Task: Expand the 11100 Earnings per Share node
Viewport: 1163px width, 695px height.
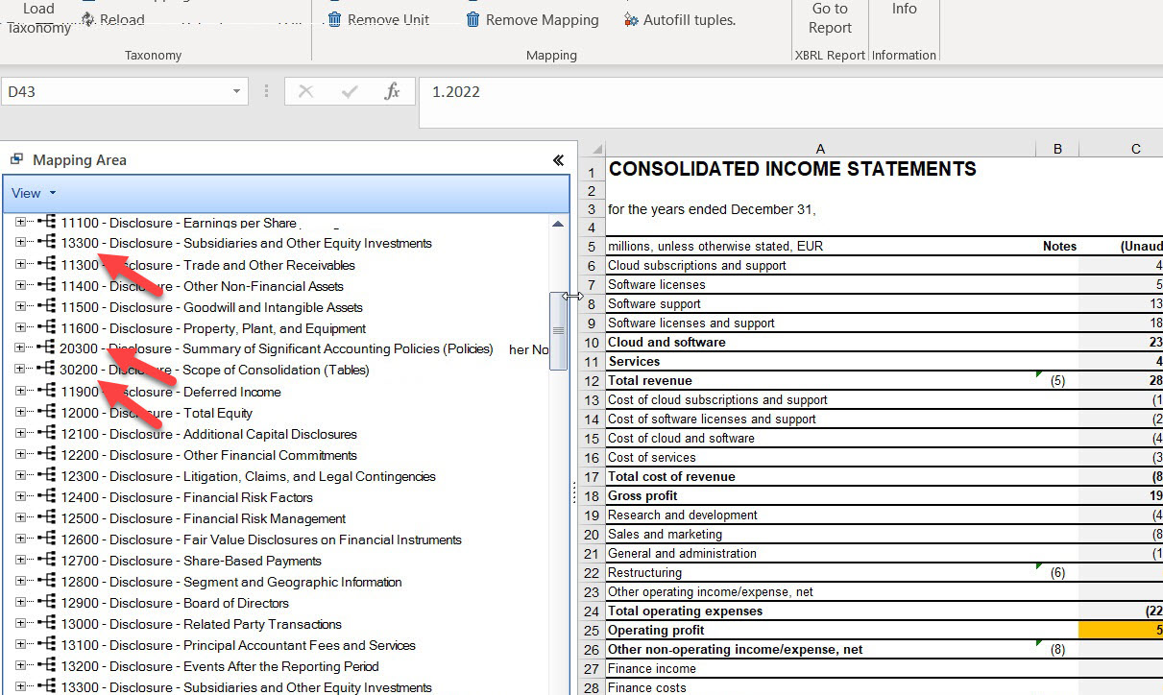Action: pyautogui.click(x=21, y=222)
